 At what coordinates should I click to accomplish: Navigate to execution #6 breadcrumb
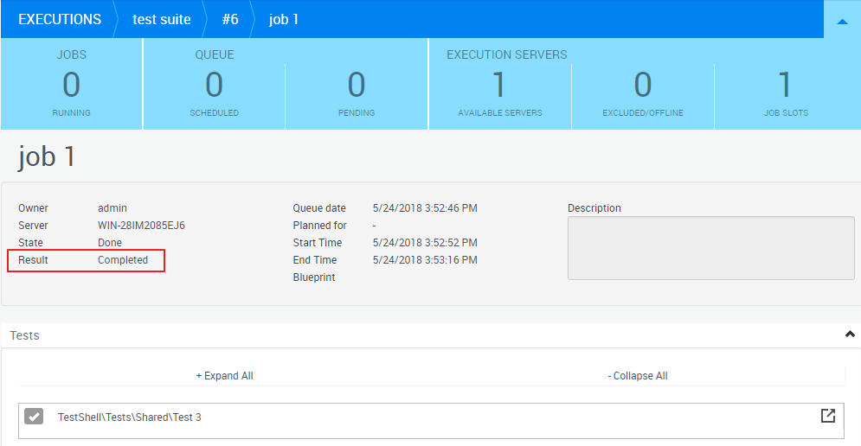[x=228, y=19]
